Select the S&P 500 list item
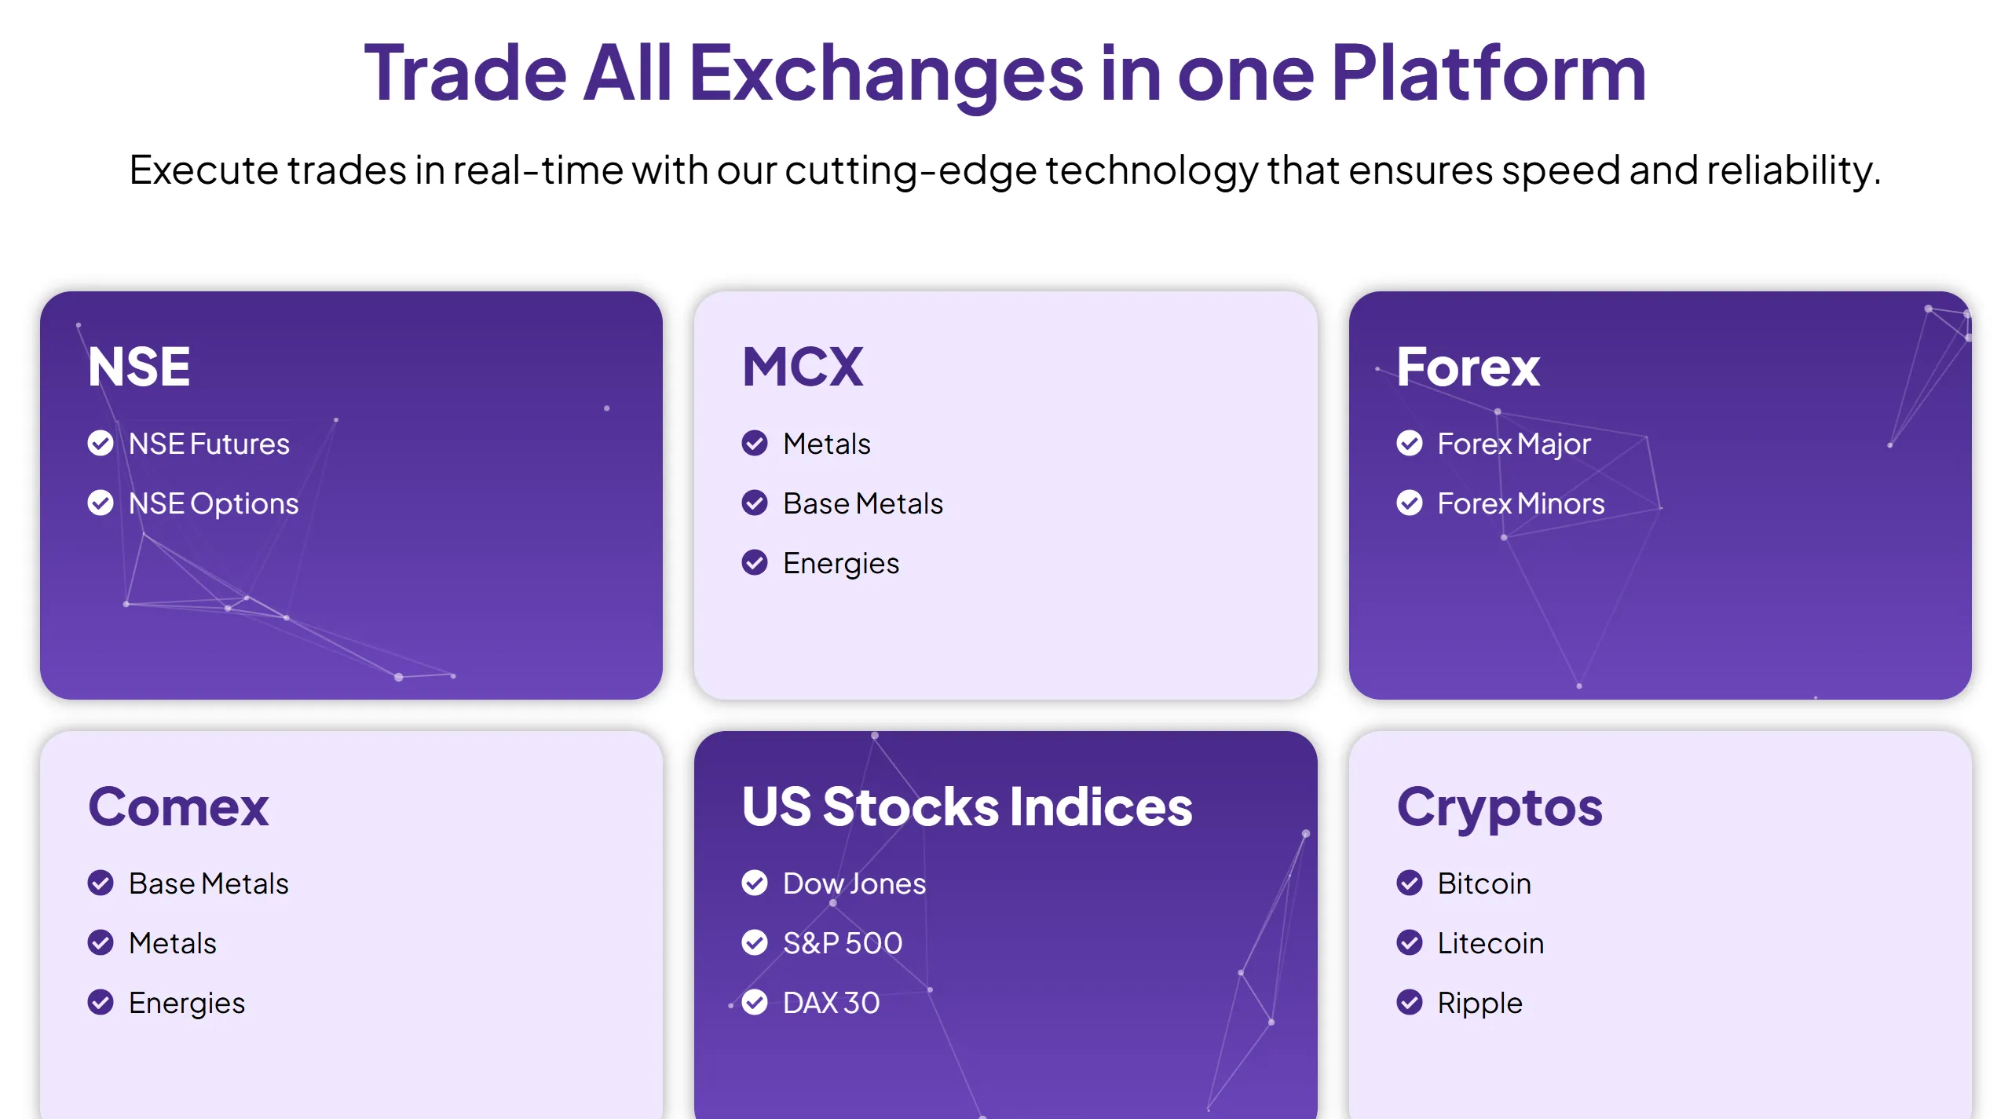2008x1119 pixels. coord(822,942)
